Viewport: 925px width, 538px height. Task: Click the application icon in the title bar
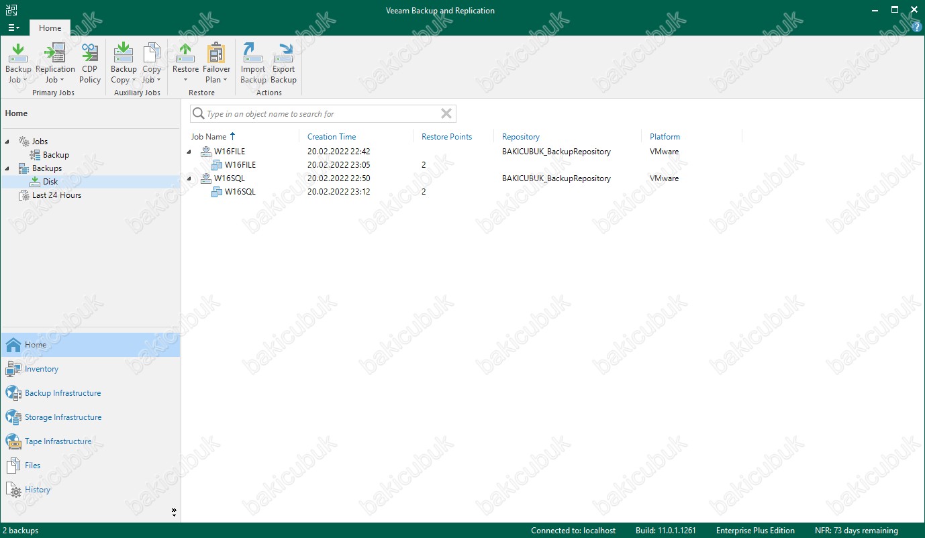pos(10,10)
